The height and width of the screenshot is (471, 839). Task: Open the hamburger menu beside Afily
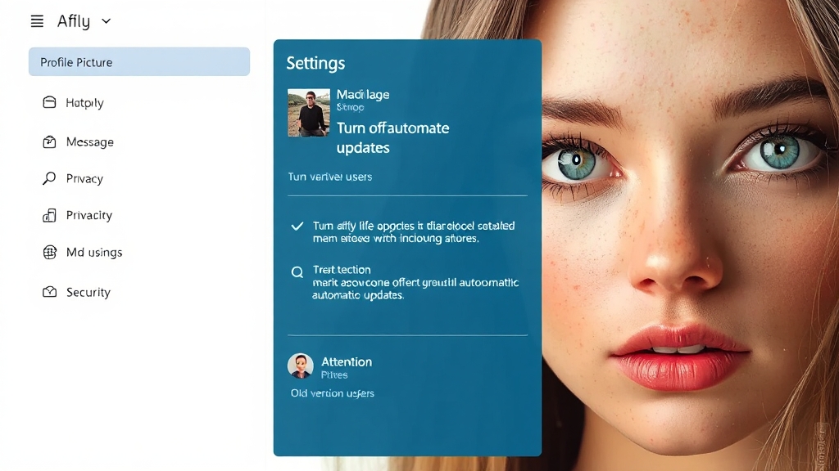tap(37, 21)
